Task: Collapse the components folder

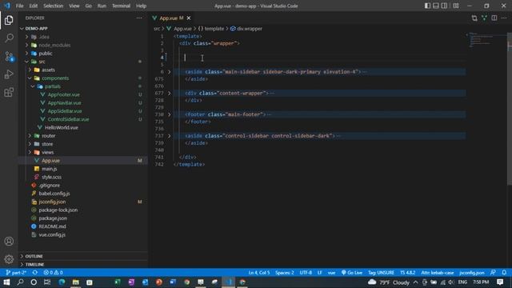Action: click(x=30, y=78)
